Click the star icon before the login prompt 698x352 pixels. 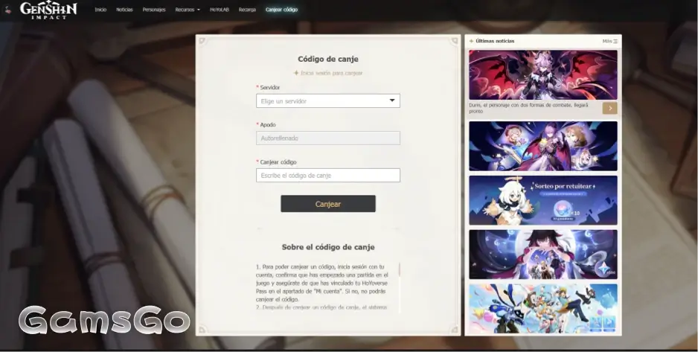point(296,73)
